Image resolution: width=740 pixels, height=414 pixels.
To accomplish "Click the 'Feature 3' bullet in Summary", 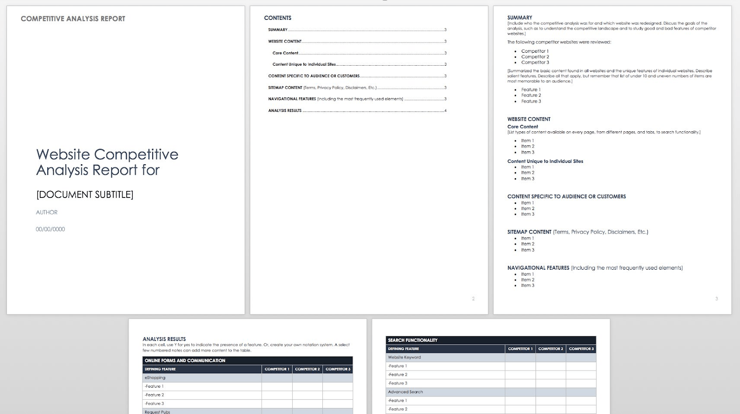I will pyautogui.click(x=531, y=101).
